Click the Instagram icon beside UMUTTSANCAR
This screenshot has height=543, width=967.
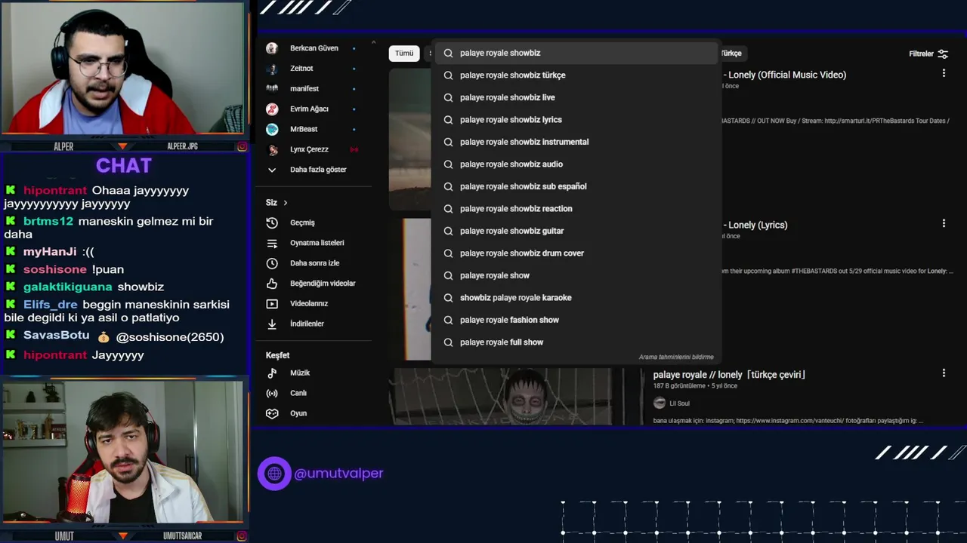click(x=242, y=536)
